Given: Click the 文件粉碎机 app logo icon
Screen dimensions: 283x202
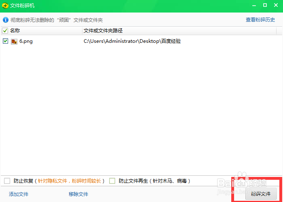Looking at the screenshot, I should click(x=5, y=6).
